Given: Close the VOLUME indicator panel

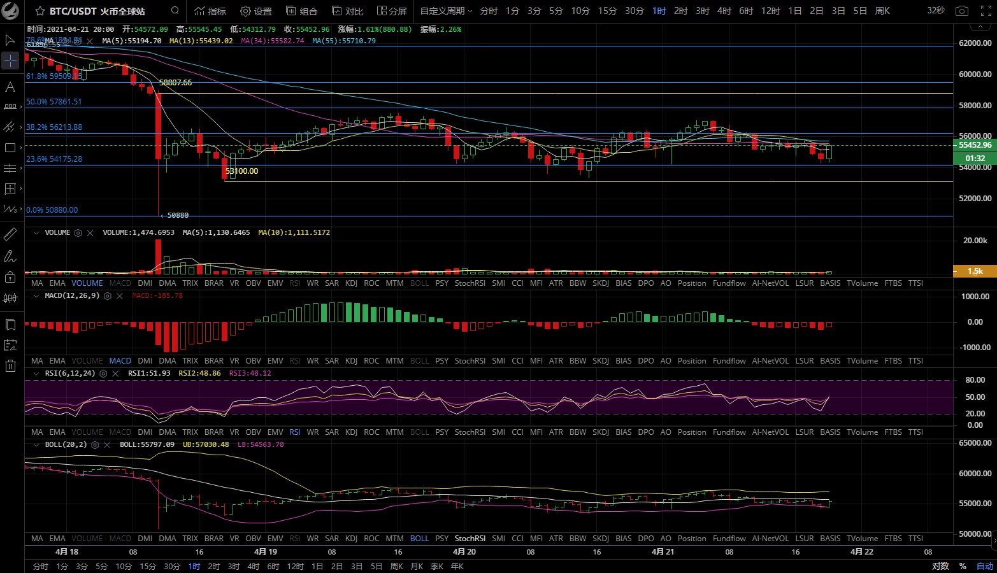Looking at the screenshot, I should pos(90,233).
